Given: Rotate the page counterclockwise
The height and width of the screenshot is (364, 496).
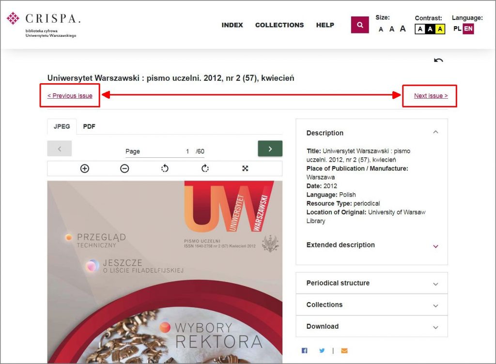Looking at the screenshot, I should 165,168.
